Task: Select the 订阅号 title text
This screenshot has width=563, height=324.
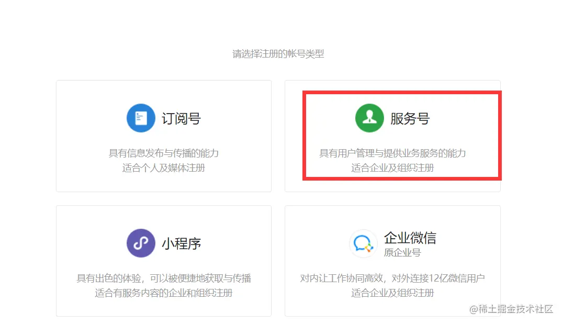Action: point(182,118)
